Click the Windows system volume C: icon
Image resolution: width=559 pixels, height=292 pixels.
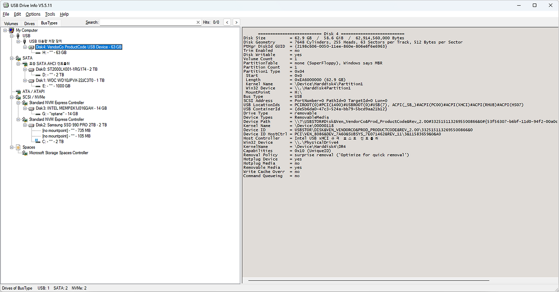[x=38, y=141]
